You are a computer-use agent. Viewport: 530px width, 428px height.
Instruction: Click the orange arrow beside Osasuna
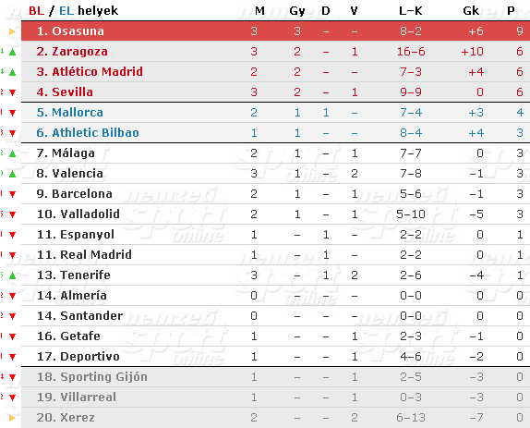13,31
